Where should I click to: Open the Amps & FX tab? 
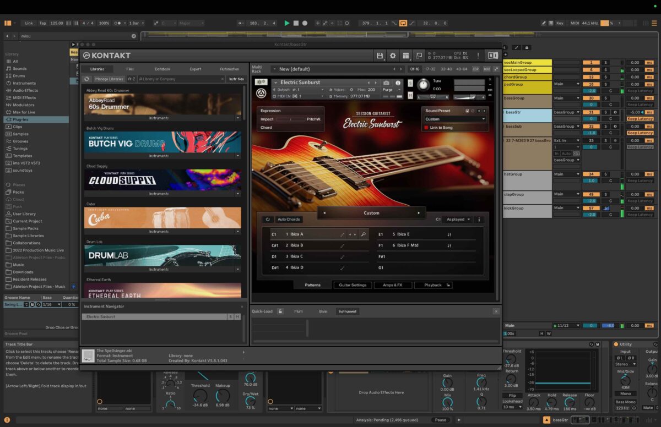pos(393,285)
